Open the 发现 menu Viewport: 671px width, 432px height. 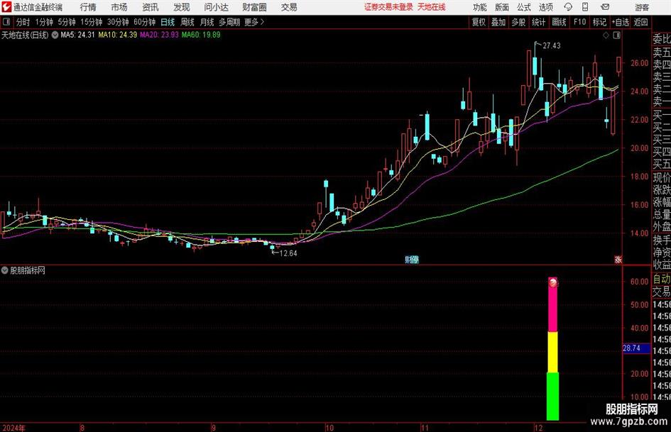(182, 7)
